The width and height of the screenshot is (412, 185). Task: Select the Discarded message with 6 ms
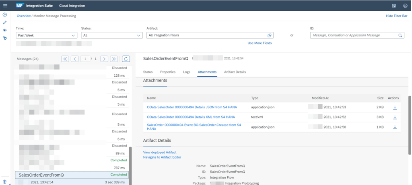[71, 135]
